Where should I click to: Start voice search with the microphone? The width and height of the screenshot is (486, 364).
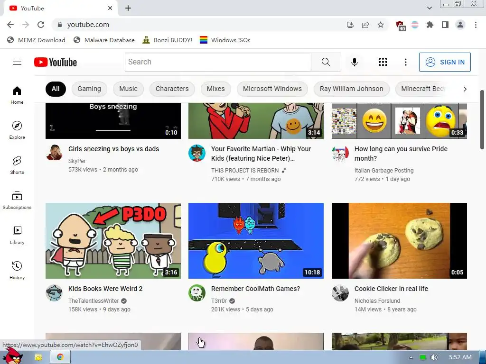click(x=354, y=62)
